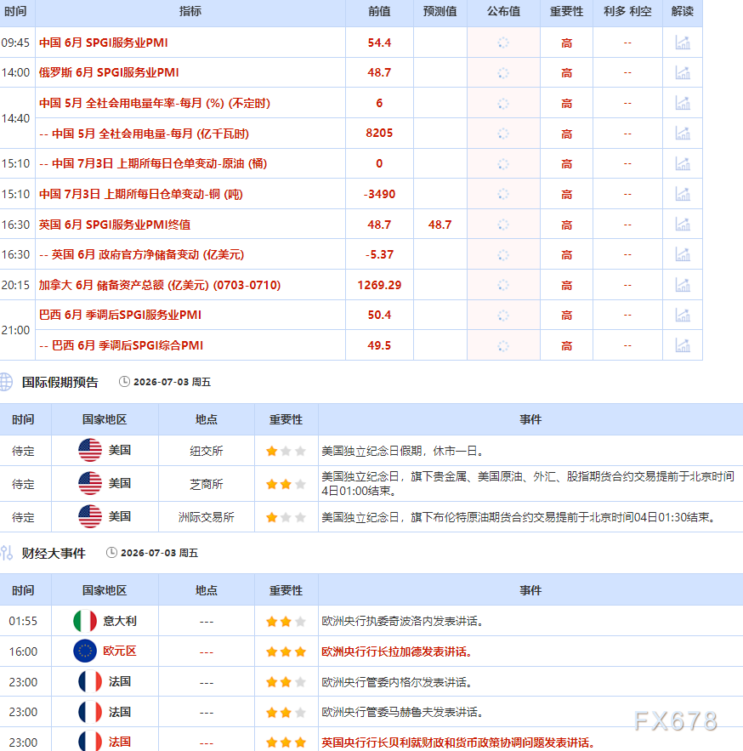The height and width of the screenshot is (751, 743).
Task: Select the 利多 利空 column header
Action: (627, 12)
